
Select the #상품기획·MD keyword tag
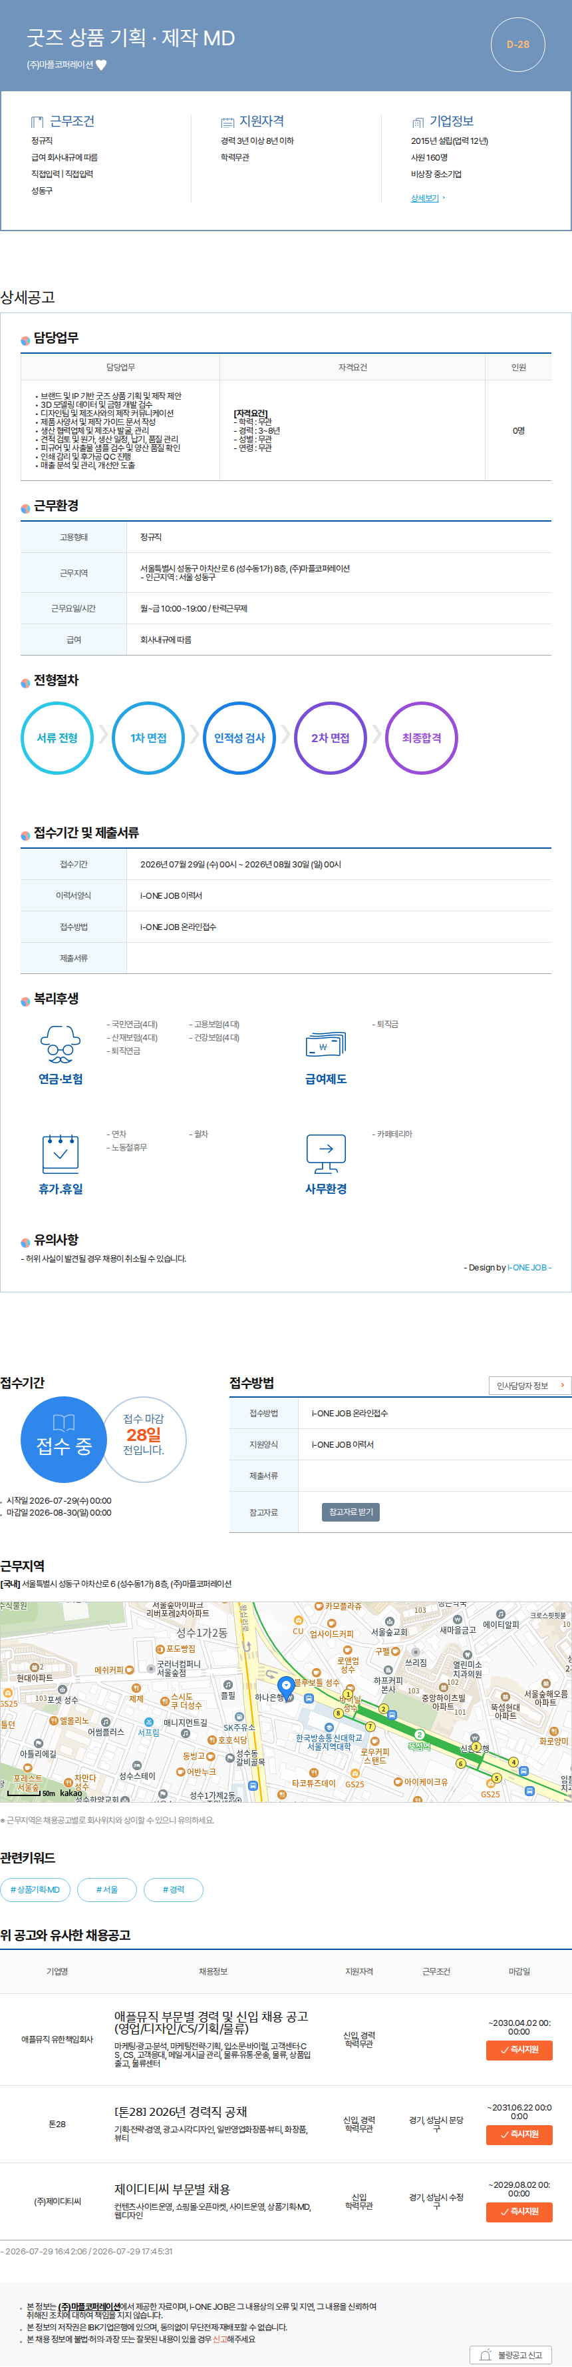[35, 1889]
